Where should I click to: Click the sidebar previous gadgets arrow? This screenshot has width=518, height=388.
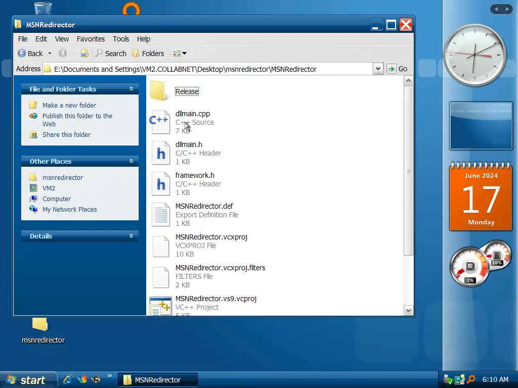[x=496, y=9]
